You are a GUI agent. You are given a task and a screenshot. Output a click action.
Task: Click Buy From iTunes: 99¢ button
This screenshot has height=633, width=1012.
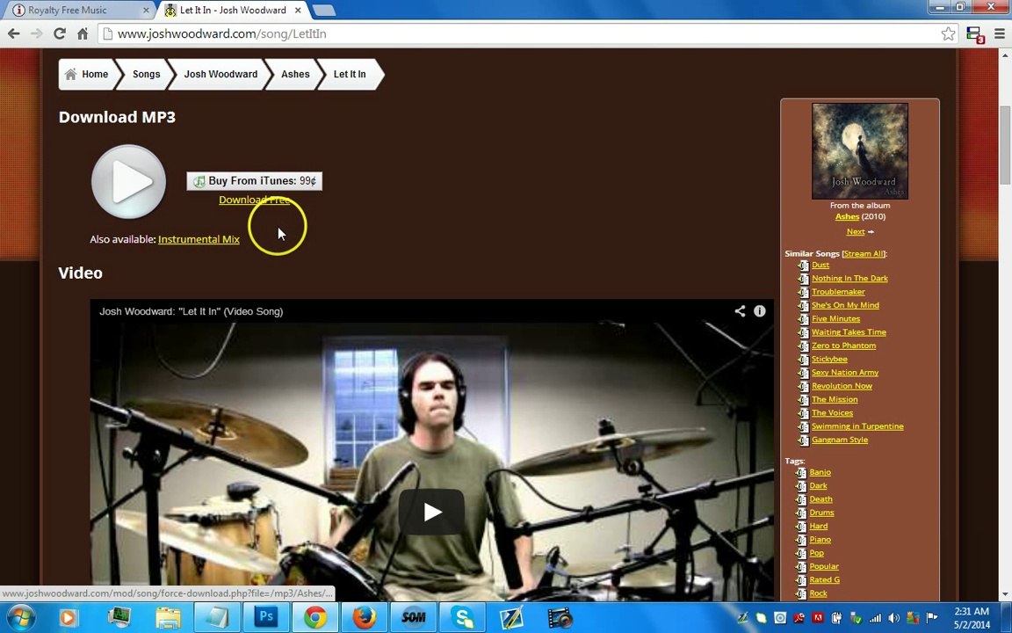(x=254, y=181)
